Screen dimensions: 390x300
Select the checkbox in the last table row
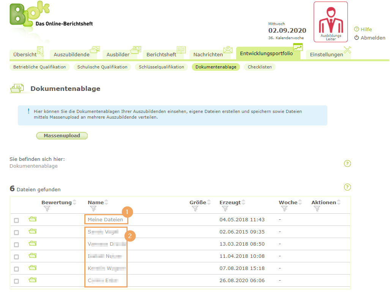(x=16, y=280)
